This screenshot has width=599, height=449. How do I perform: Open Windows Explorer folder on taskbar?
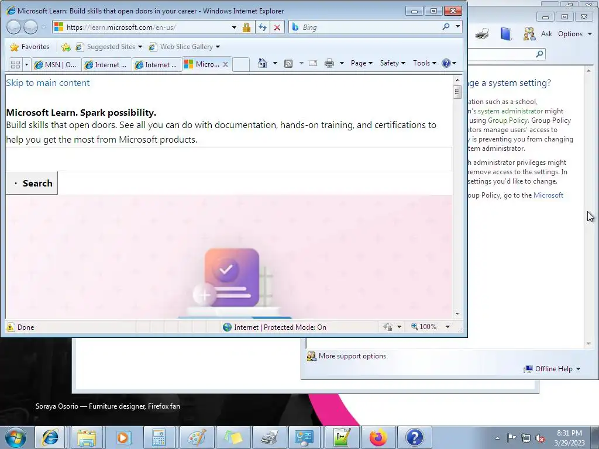[x=87, y=437]
